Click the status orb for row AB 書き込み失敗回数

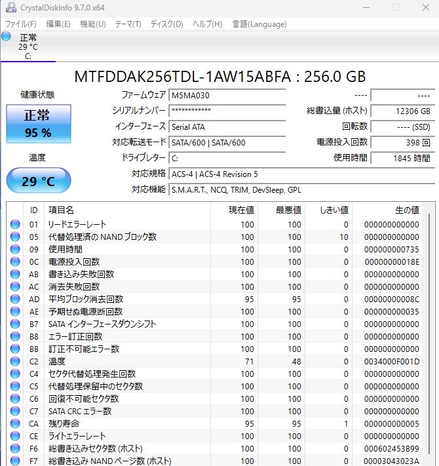click(x=15, y=274)
